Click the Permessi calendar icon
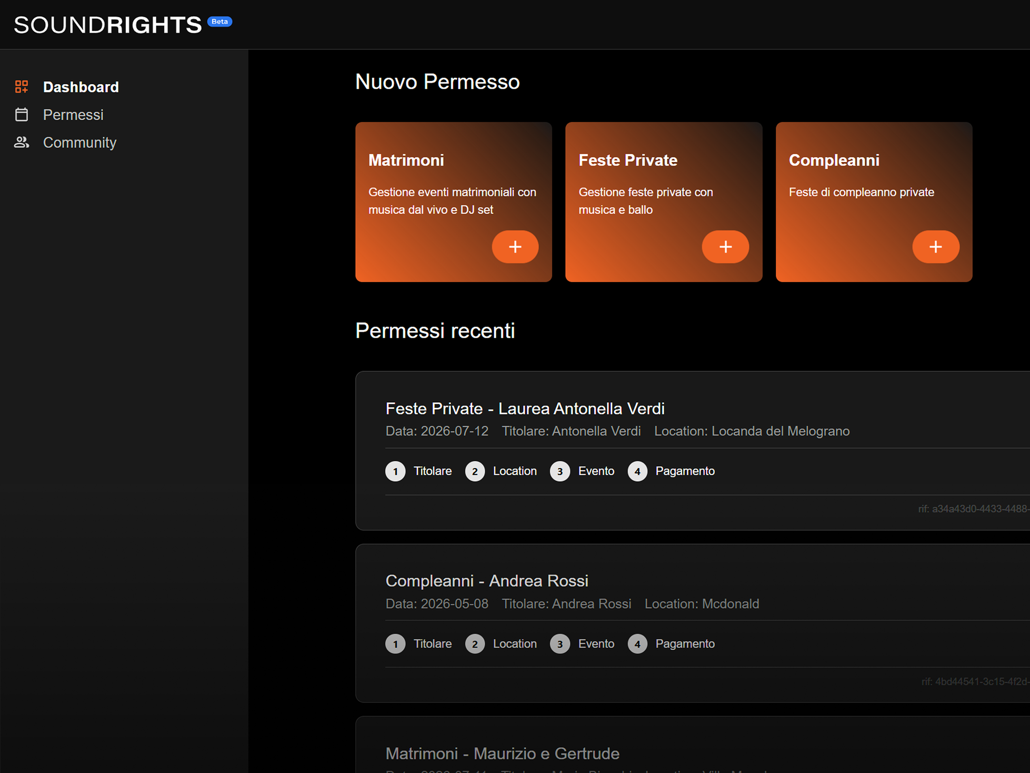This screenshot has height=773, width=1030. [x=22, y=115]
